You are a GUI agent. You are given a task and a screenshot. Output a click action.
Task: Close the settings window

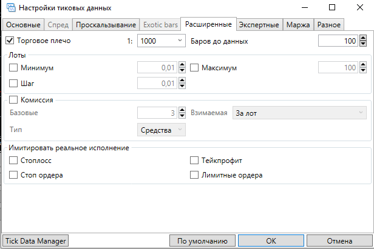click(x=360, y=8)
